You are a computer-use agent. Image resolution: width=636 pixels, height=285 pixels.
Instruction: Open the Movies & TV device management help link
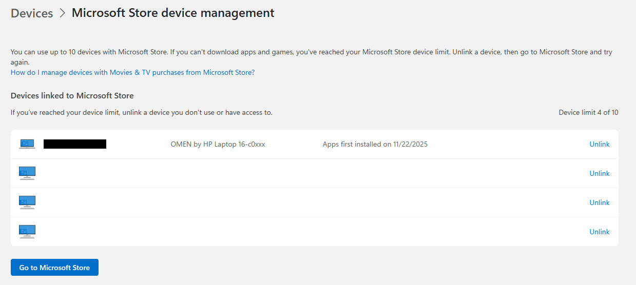click(132, 72)
